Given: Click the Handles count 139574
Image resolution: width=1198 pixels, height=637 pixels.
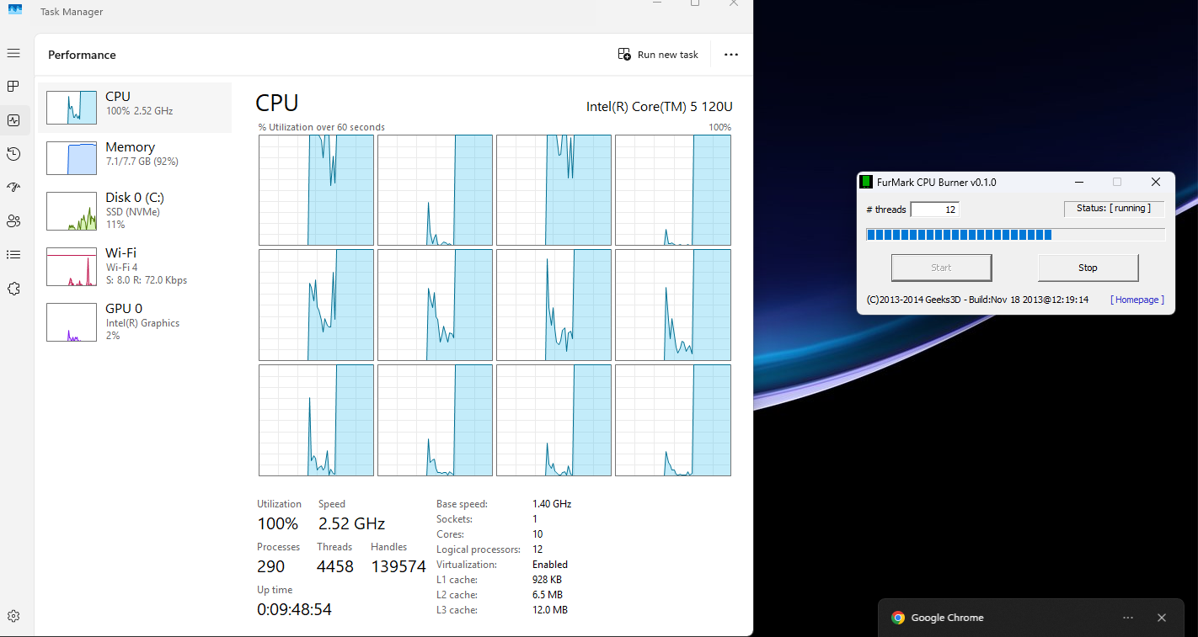Looking at the screenshot, I should (398, 566).
